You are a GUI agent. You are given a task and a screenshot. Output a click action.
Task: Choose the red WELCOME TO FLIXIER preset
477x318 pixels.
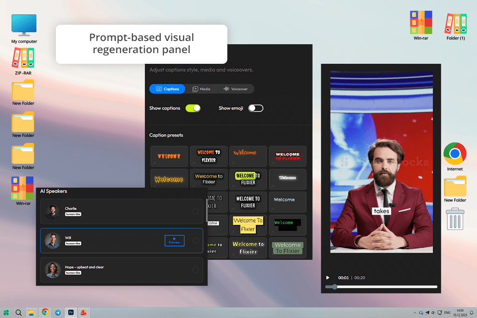point(287,156)
